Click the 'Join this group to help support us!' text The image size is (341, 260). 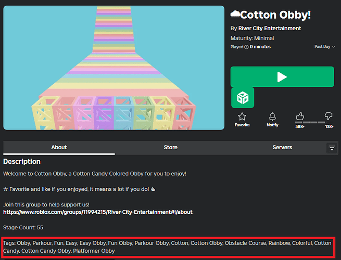[46, 204]
